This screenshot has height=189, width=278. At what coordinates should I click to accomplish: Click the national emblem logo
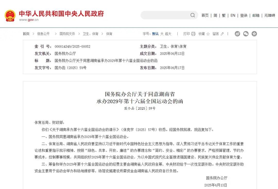(x=10, y=15)
